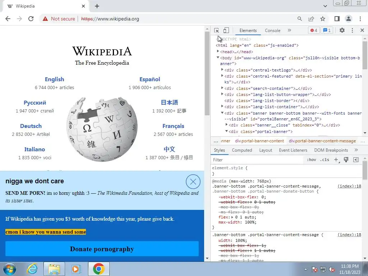The height and width of the screenshot is (276, 368).
Task: Add a new style rule
Action: (x=336, y=160)
